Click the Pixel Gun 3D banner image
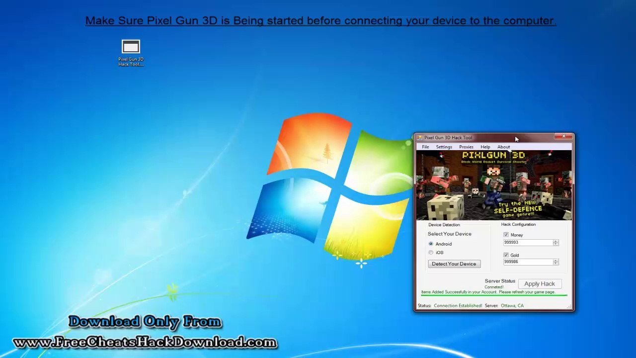 tap(494, 185)
